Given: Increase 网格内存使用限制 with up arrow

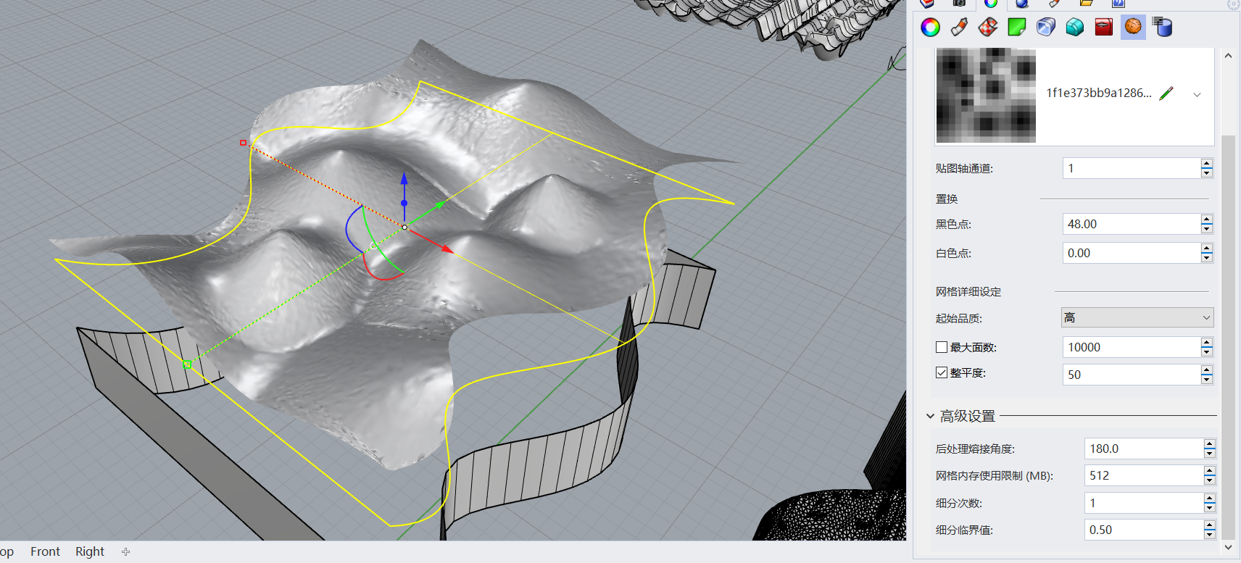Looking at the screenshot, I should pos(1209,471).
